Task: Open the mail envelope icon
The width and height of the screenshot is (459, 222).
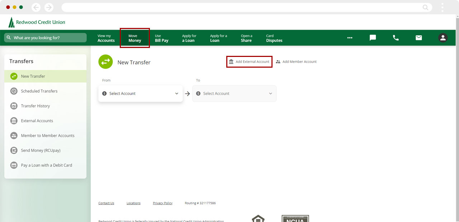Action: coord(419,38)
